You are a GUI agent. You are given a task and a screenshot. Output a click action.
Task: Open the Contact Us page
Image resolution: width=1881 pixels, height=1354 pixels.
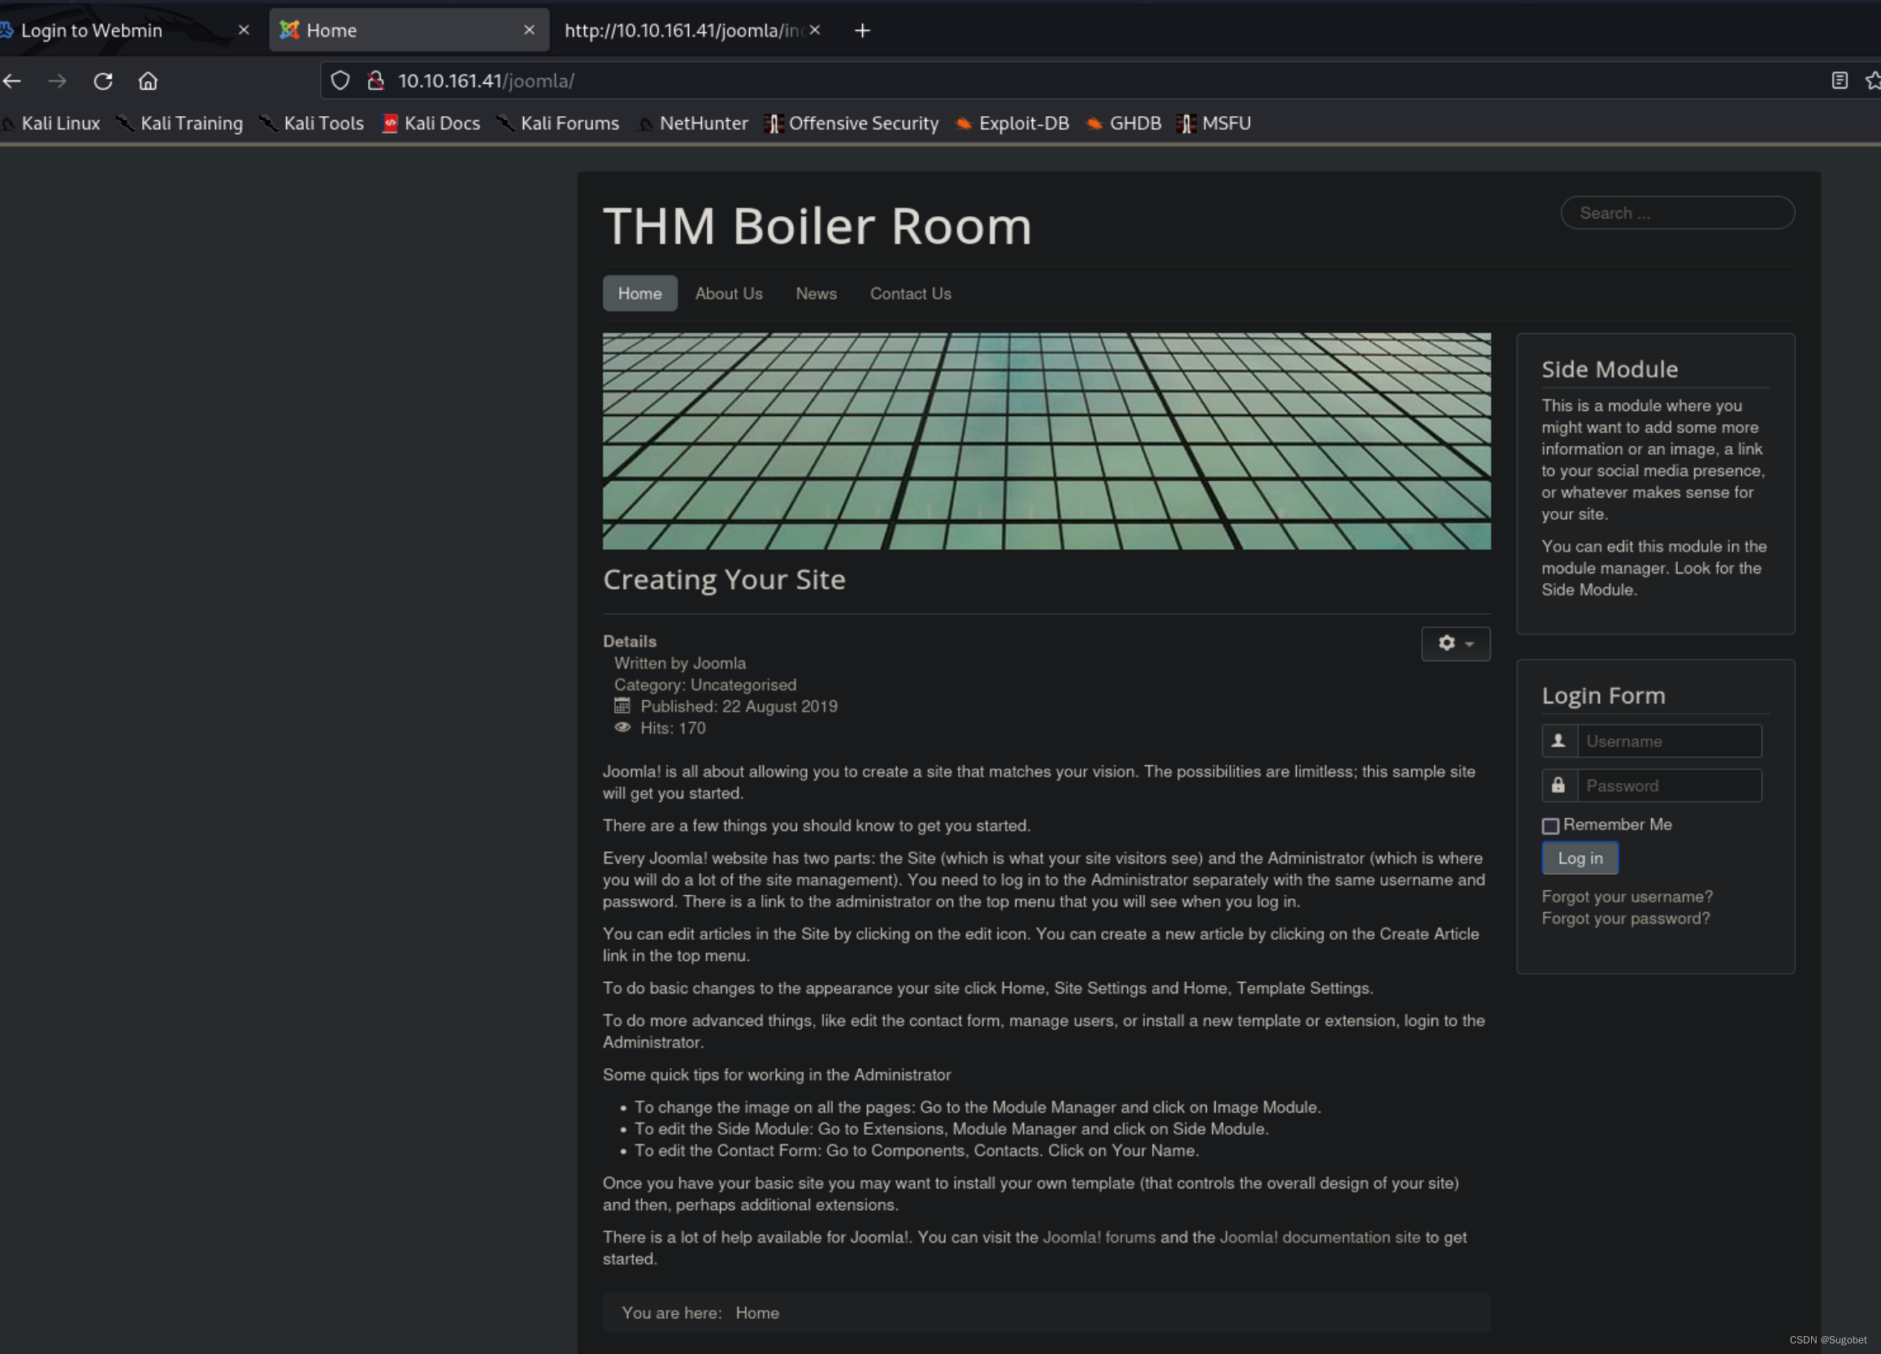pos(910,292)
